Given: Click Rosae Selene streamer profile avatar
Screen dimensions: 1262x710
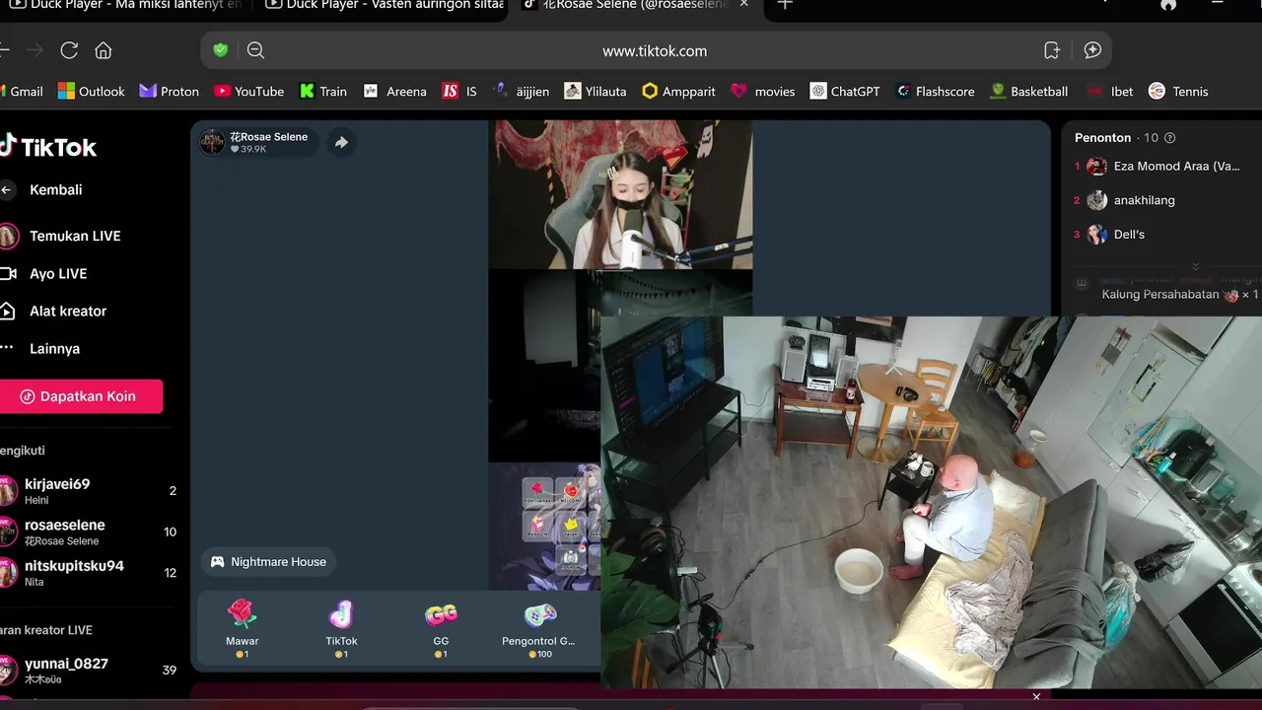Looking at the screenshot, I should (x=212, y=142).
